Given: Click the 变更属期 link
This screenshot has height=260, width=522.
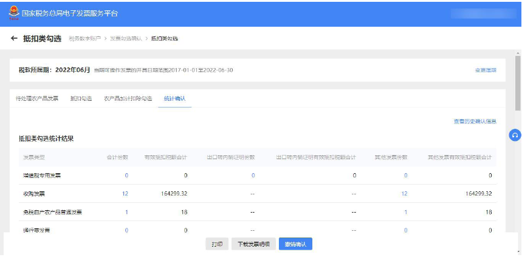Looking at the screenshot, I should click(485, 70).
